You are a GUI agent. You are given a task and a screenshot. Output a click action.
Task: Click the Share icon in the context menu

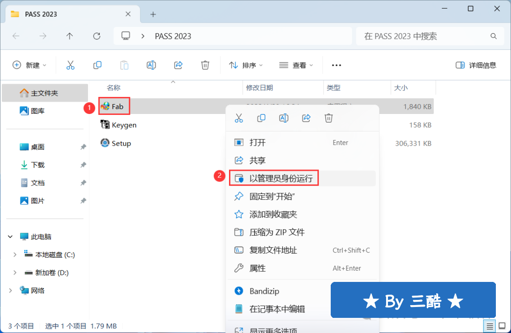(306, 118)
